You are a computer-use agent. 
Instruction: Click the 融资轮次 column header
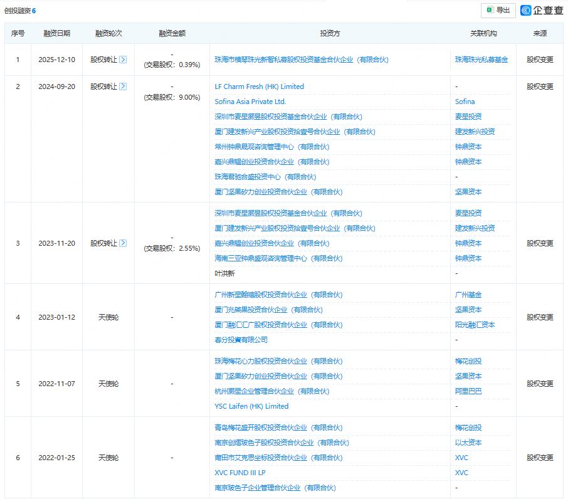point(108,33)
